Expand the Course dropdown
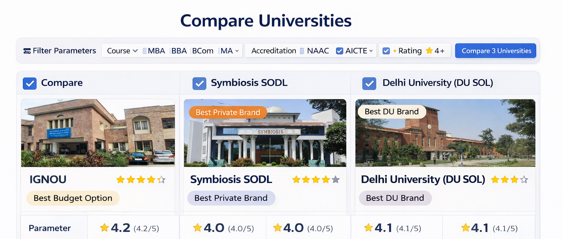Viewport: 562px width, 239px height. (x=122, y=51)
